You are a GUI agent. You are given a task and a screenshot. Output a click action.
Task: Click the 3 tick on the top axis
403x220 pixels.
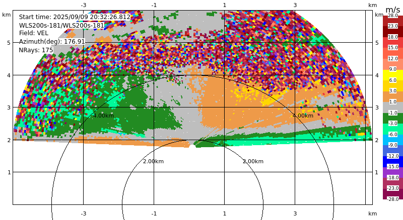coord(295,5)
